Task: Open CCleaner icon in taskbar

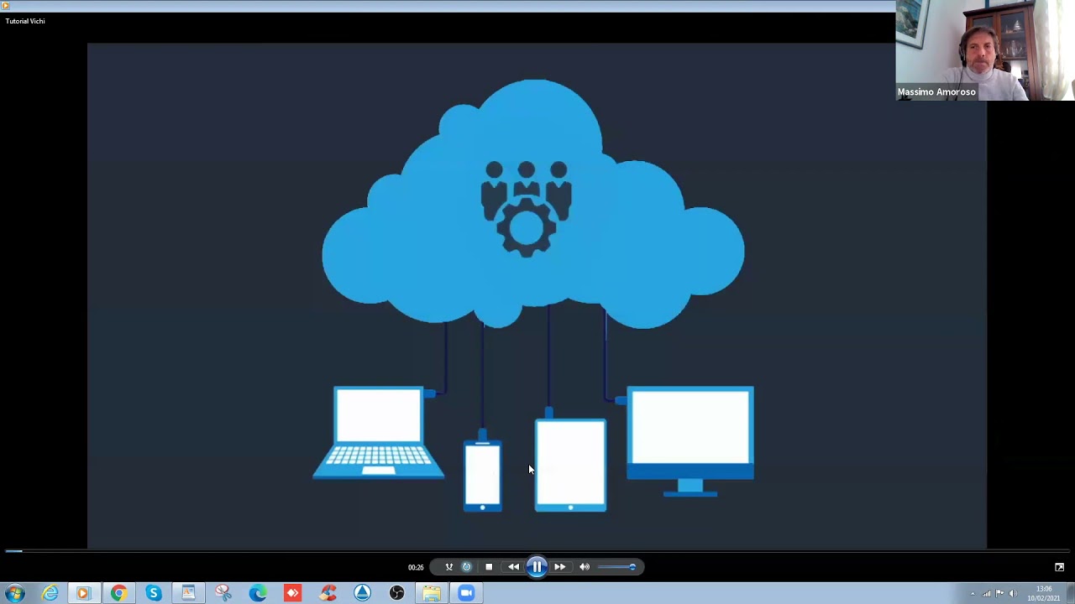Action: pyautogui.click(x=328, y=593)
